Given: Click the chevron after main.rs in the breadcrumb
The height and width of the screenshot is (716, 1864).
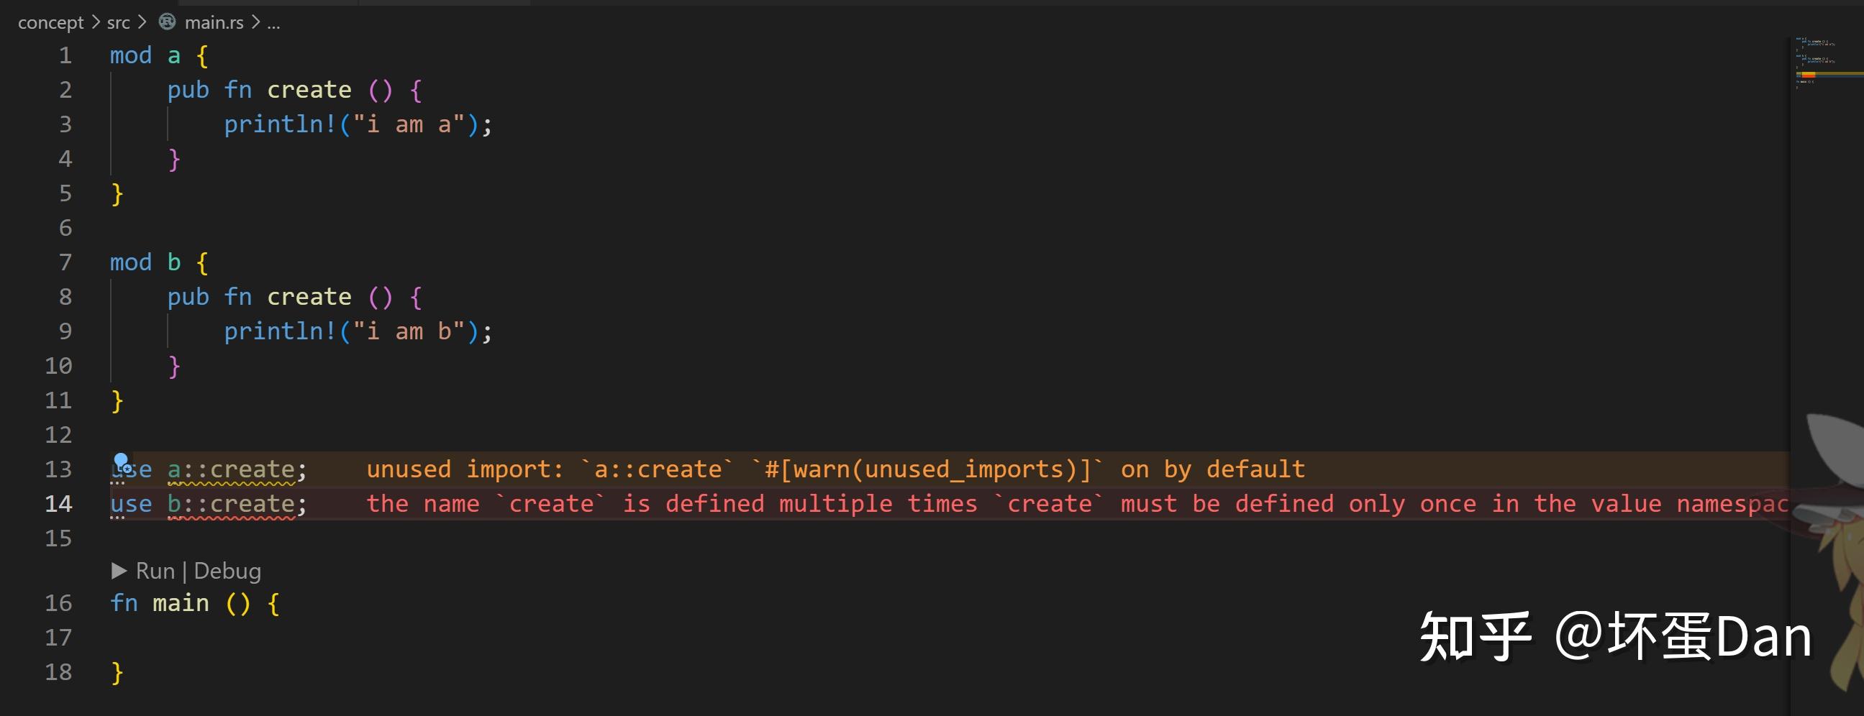Looking at the screenshot, I should [x=255, y=22].
